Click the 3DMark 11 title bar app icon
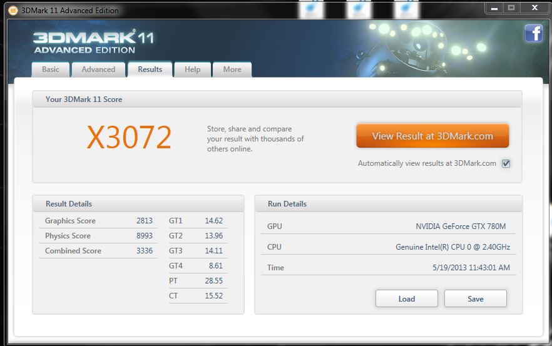Screen dimensions: 552x346 point(13,11)
